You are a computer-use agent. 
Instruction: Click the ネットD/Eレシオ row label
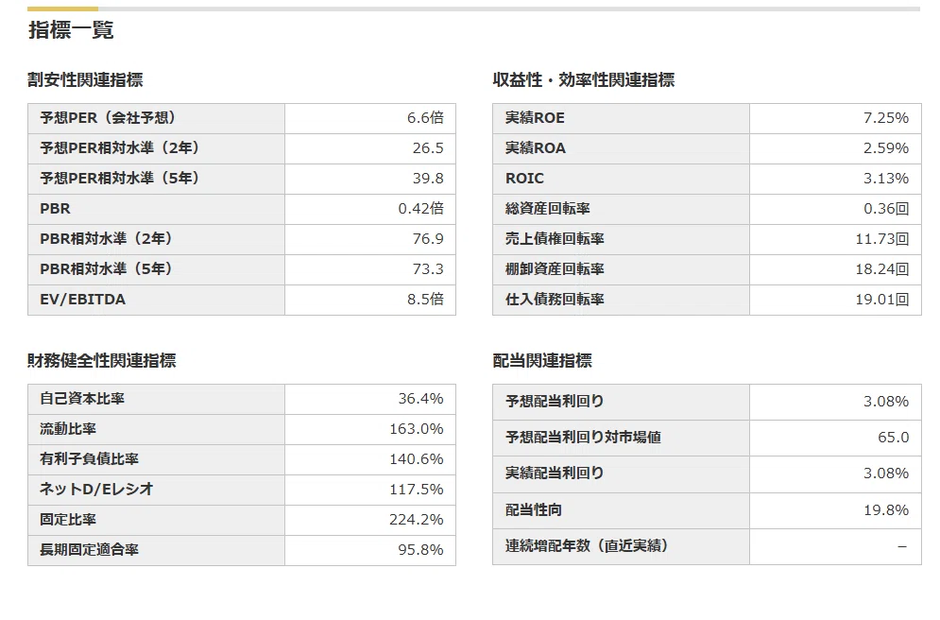(156, 490)
